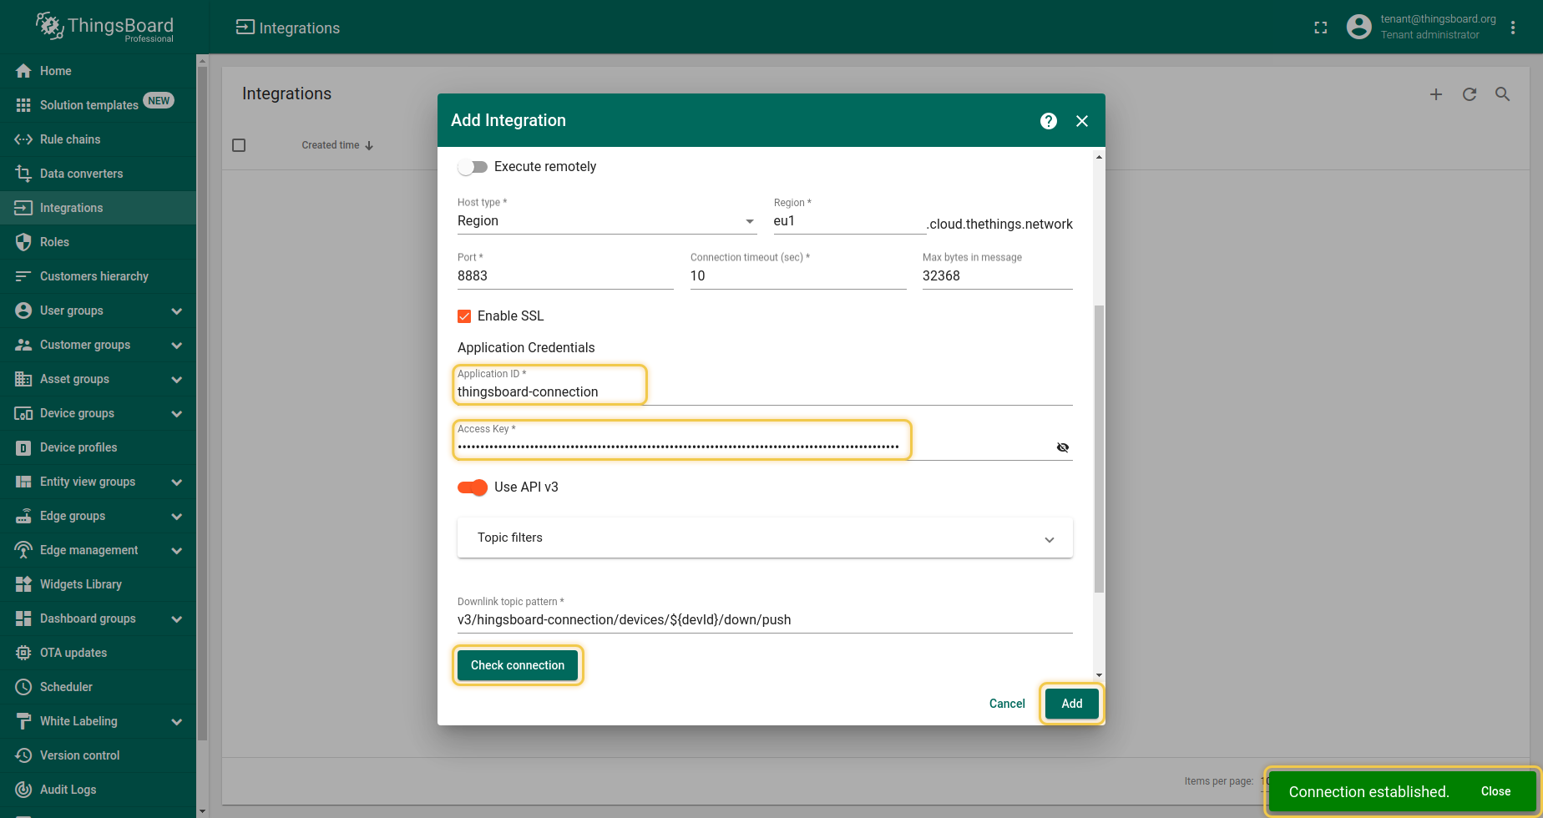Click the add integration plus icon

pyautogui.click(x=1436, y=94)
